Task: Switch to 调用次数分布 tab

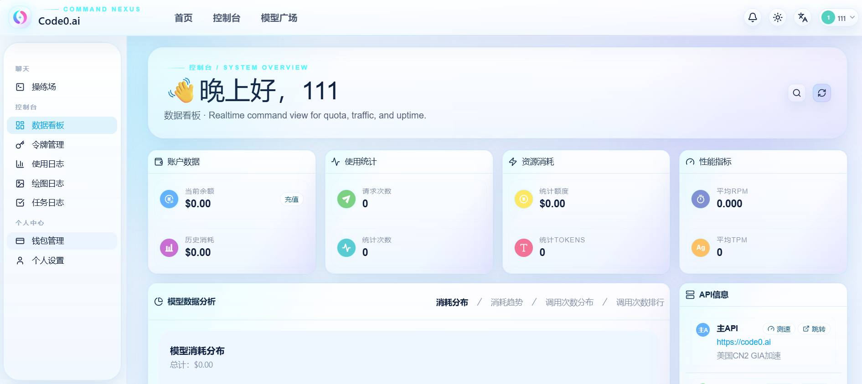Action: tap(569, 302)
